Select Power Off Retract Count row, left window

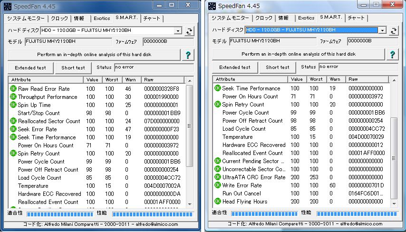97,169
